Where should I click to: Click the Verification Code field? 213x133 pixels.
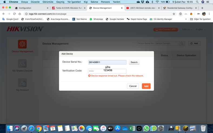click(107, 71)
